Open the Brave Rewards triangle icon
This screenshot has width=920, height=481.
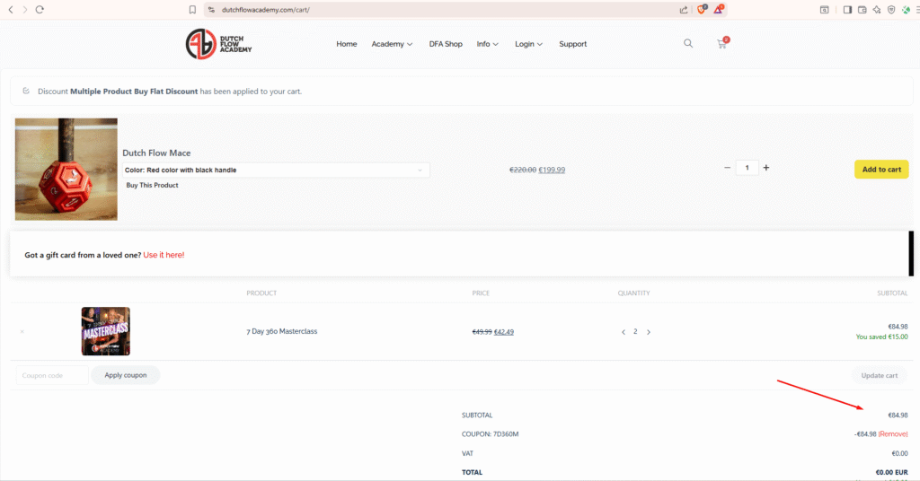(719, 9)
